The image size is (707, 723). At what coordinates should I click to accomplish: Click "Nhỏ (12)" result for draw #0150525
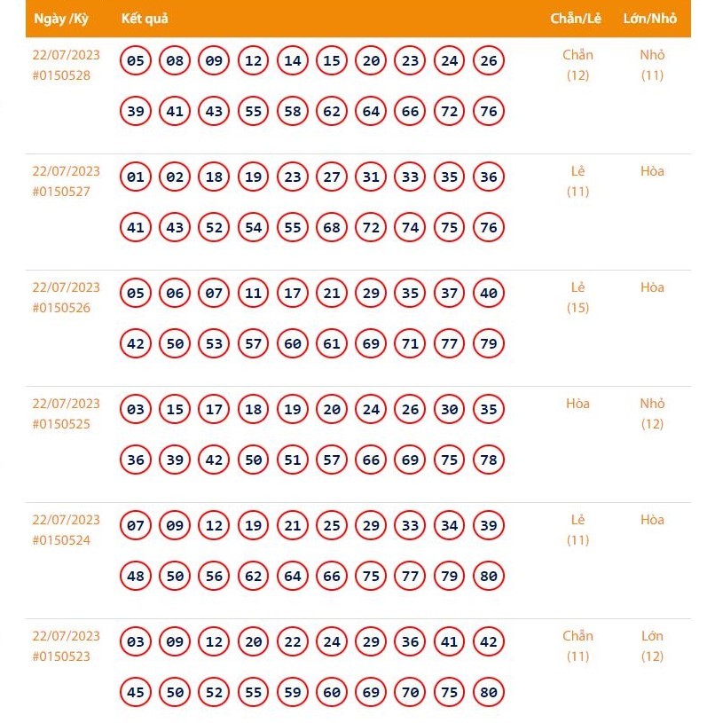click(x=652, y=413)
